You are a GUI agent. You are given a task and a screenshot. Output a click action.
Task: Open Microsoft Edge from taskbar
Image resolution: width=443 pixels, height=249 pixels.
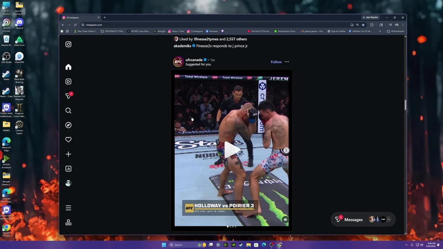click(264, 245)
